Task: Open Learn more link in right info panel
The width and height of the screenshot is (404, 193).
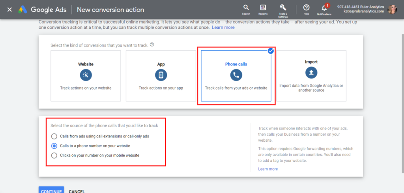Action: tap(268, 169)
